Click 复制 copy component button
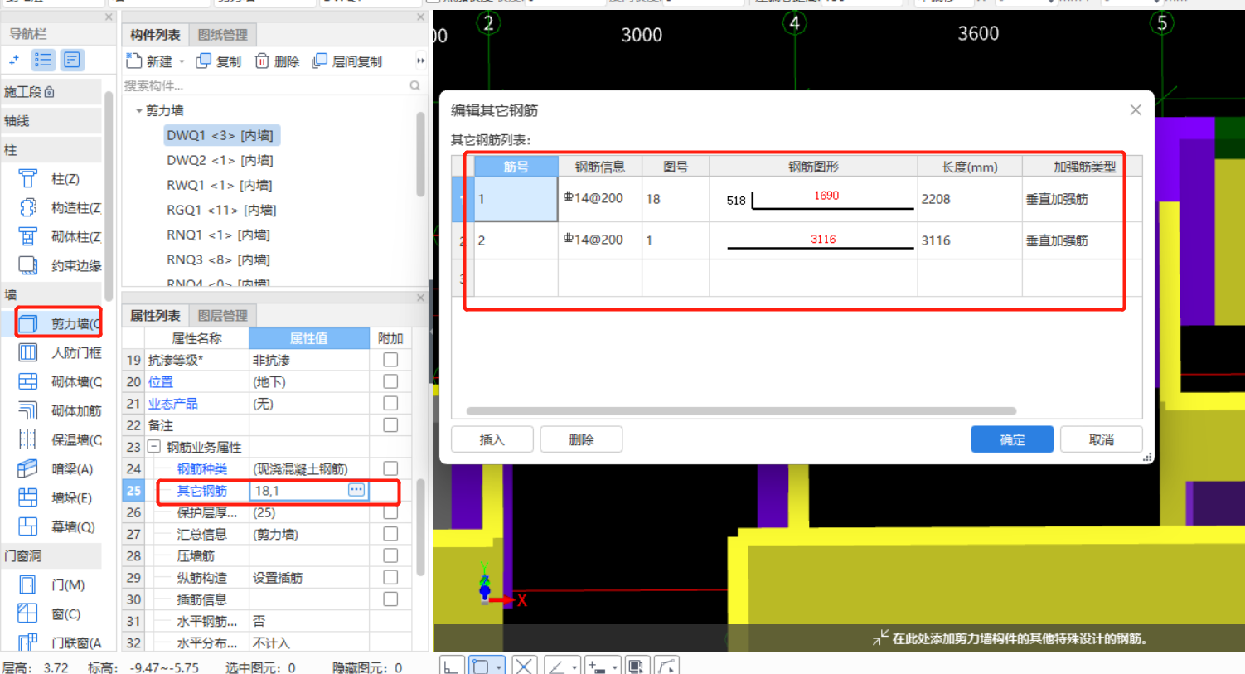 click(219, 61)
